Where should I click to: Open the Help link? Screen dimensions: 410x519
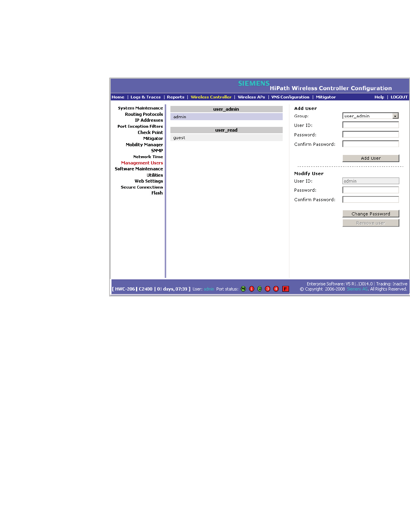pos(379,97)
